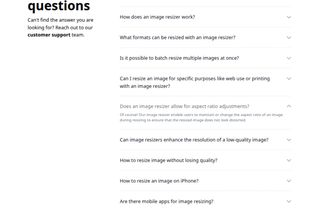Click the "Does an image resizer allow for aspect ratio adjustments?" title
This screenshot has height=213, width=319.
coord(184,106)
